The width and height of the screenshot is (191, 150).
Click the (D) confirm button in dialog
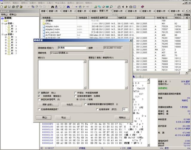click(44, 118)
